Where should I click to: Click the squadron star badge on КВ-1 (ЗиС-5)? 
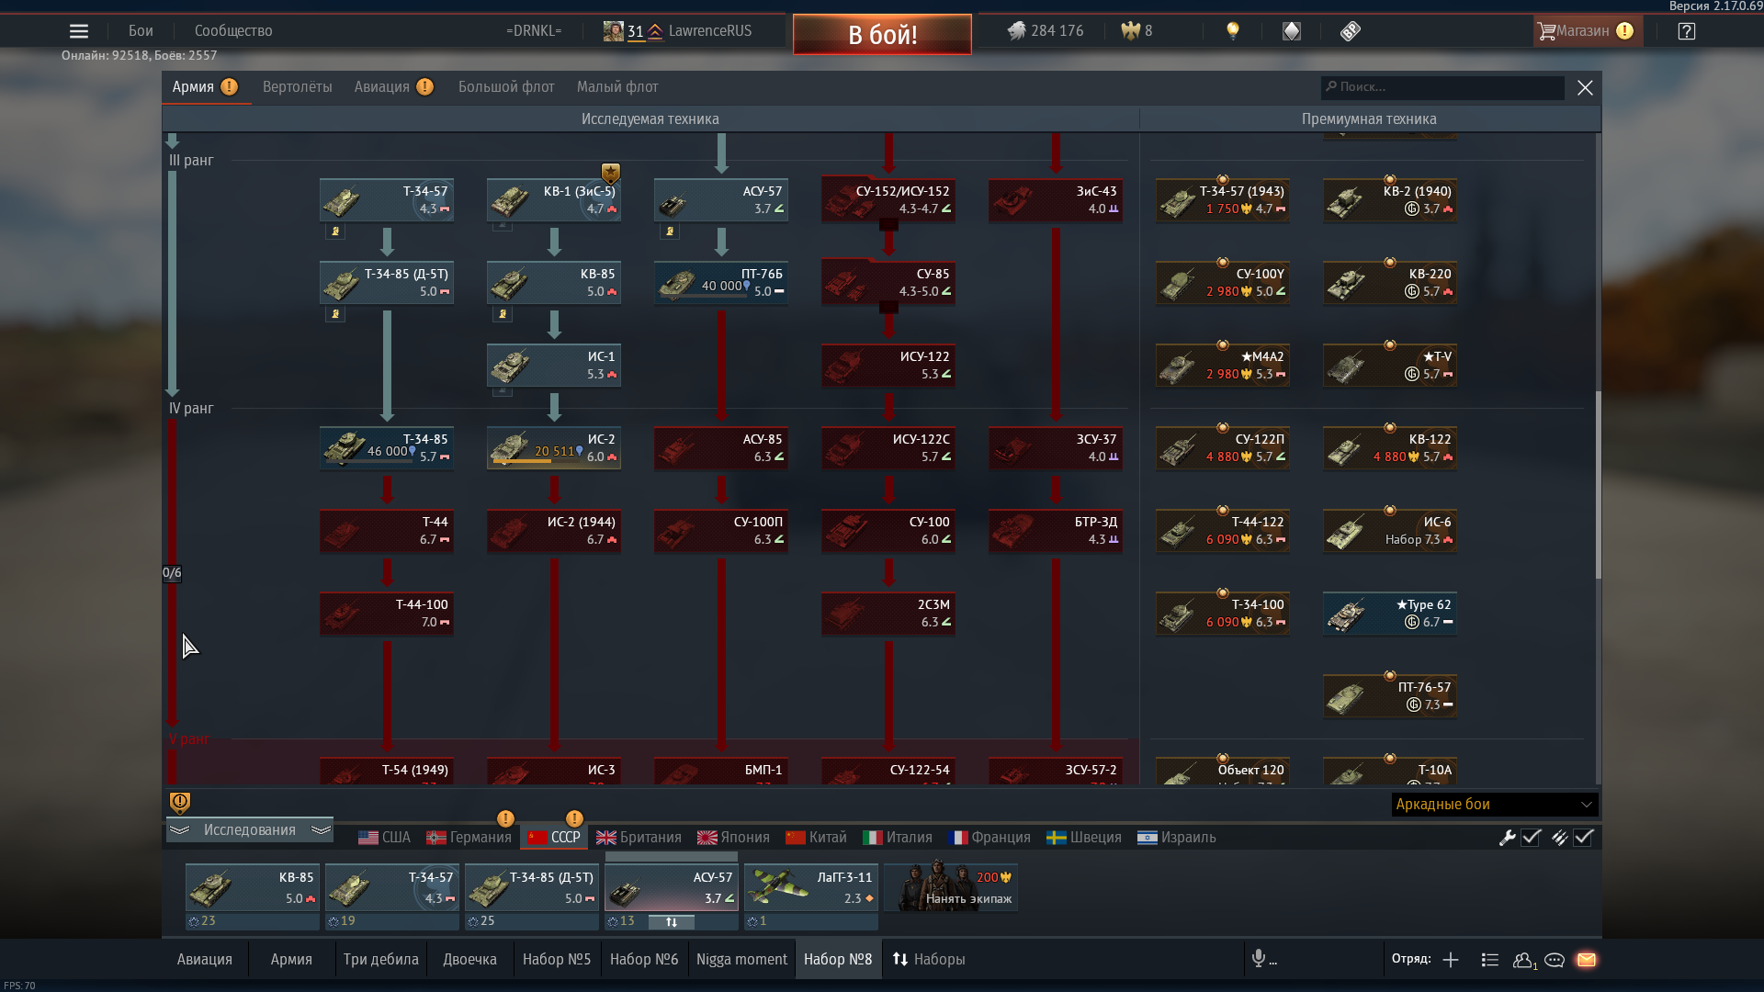611,173
